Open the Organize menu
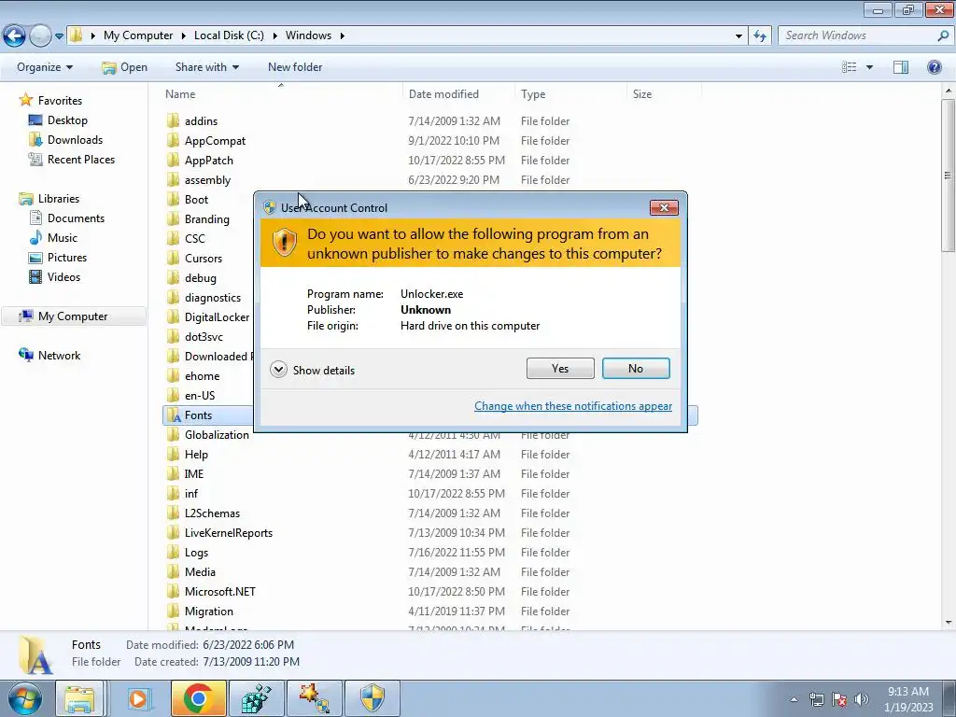 45,67
